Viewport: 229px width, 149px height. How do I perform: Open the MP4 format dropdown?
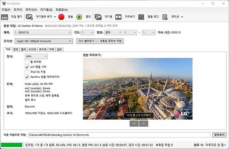click(x=36, y=56)
